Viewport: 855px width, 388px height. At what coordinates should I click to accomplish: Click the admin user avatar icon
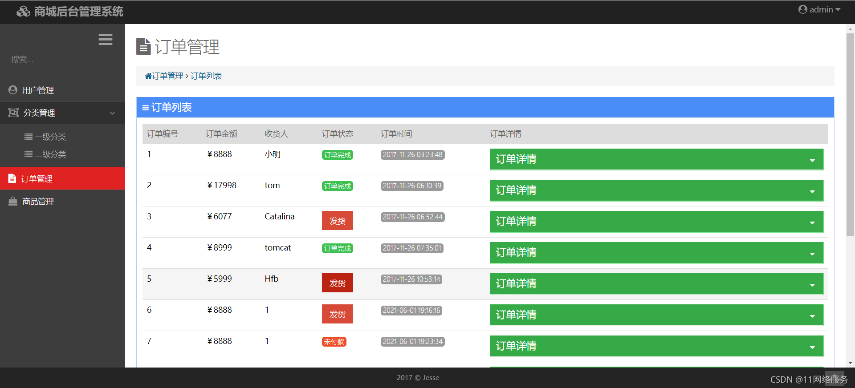point(802,9)
